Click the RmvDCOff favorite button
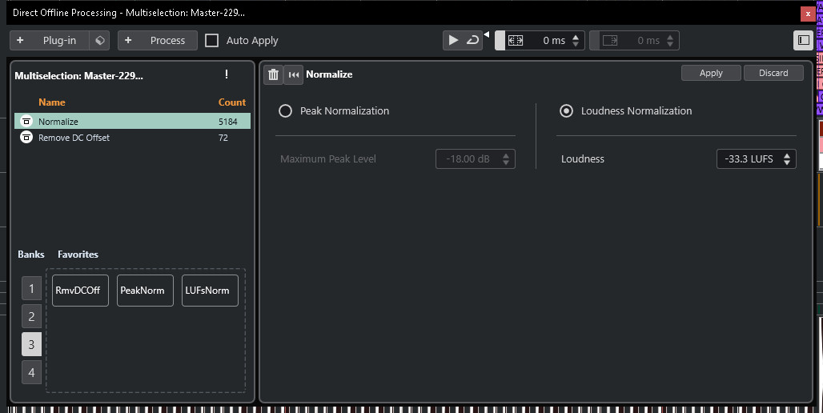 tap(80, 291)
